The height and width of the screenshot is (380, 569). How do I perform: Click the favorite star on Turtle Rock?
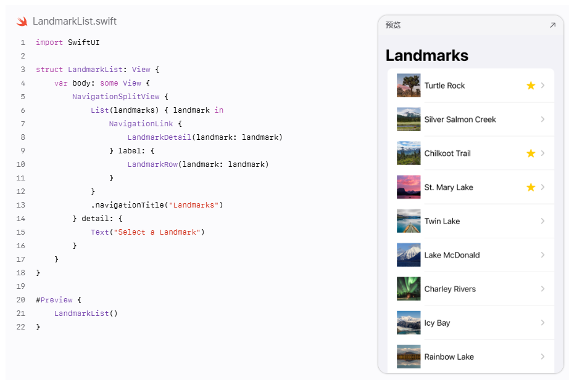[x=531, y=86]
